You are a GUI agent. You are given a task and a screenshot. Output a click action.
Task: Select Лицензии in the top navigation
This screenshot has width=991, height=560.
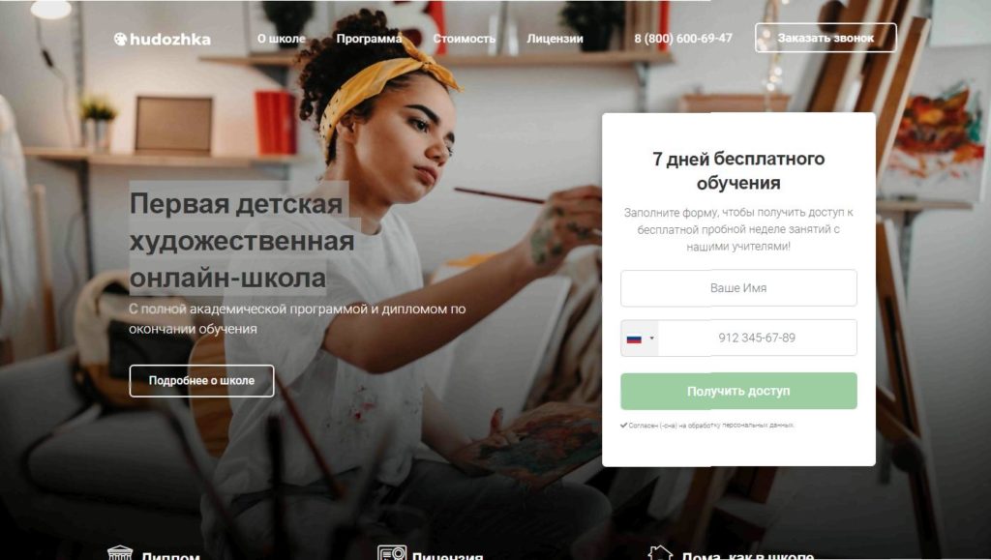(555, 39)
